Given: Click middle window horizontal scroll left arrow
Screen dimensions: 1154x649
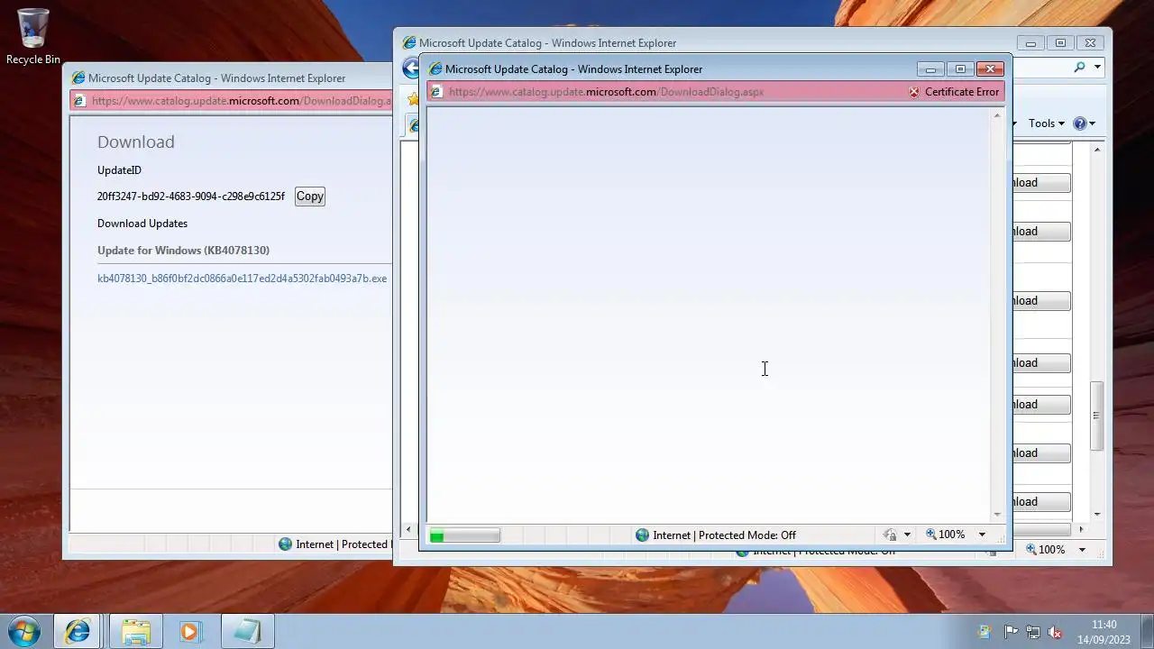Looking at the screenshot, I should pos(408,530).
